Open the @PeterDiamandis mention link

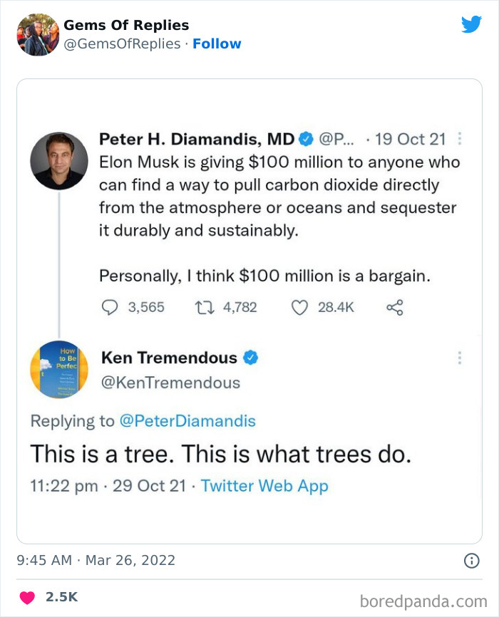[186, 421]
